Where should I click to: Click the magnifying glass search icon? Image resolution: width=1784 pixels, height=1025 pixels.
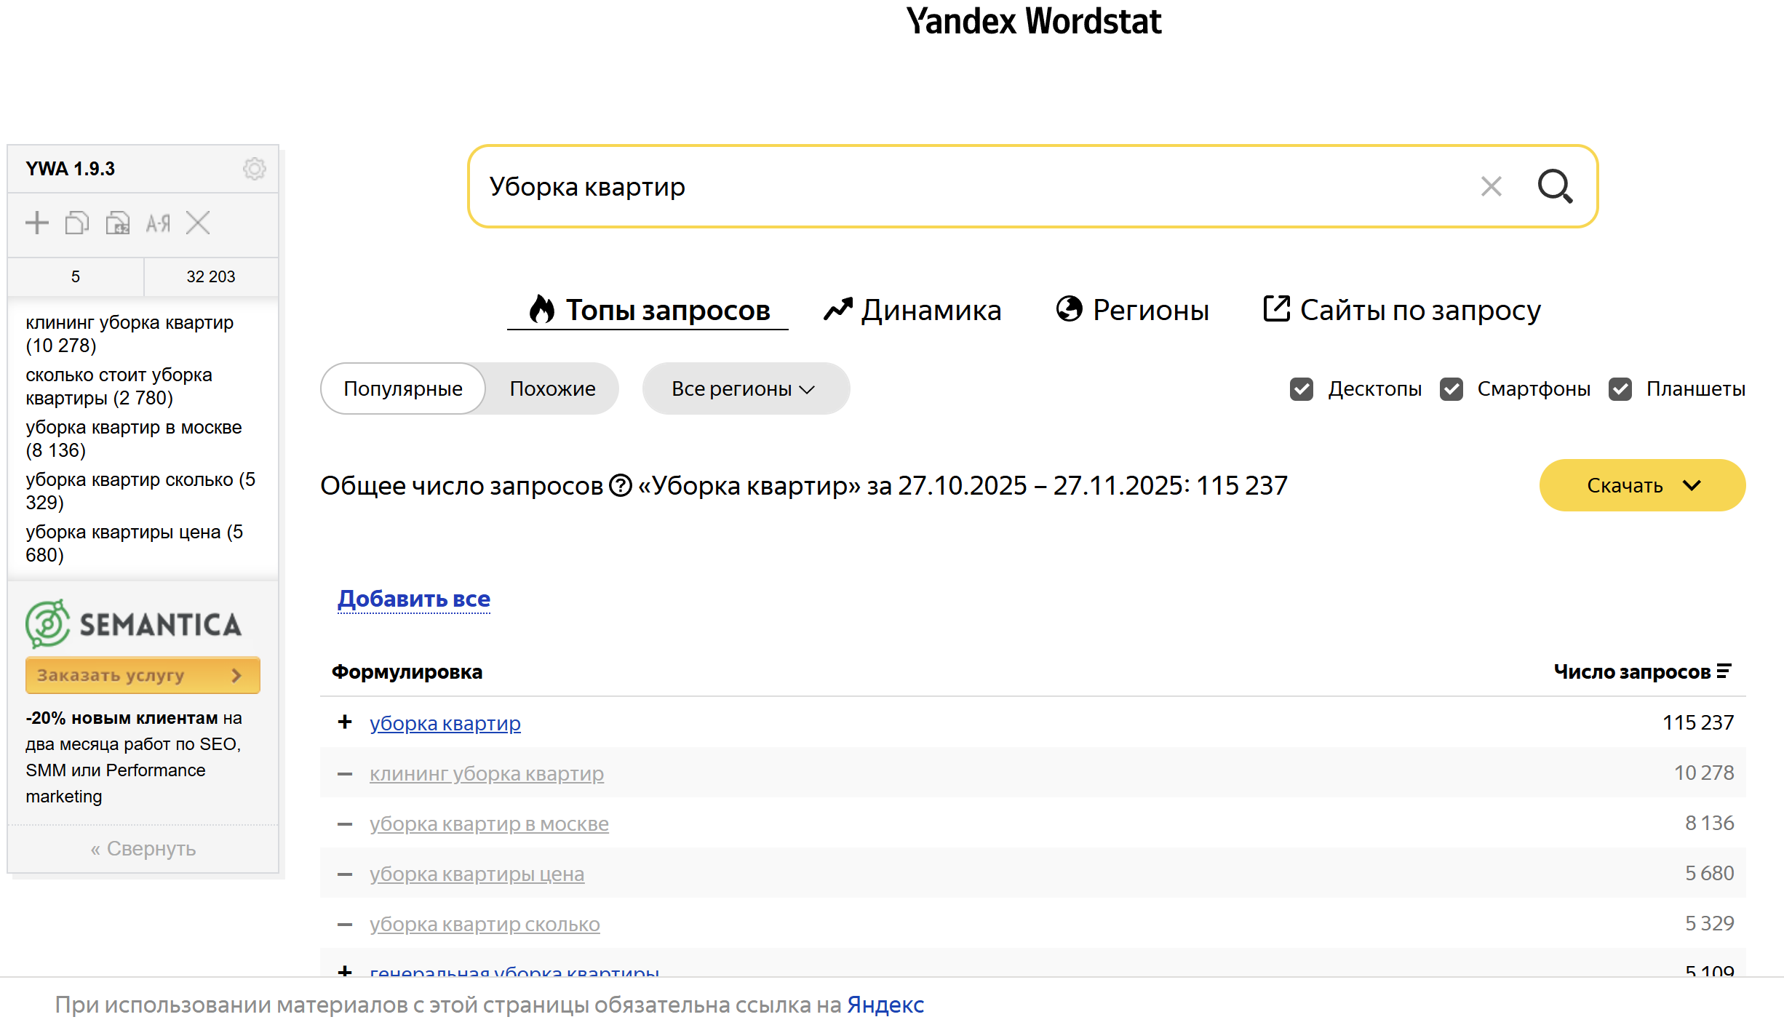(x=1555, y=186)
